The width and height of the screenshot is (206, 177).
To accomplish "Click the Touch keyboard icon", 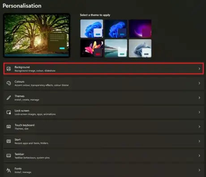I will click(x=9, y=126).
